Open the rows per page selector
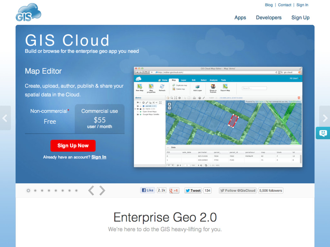The width and height of the screenshot is (330, 247). click(x=170, y=165)
